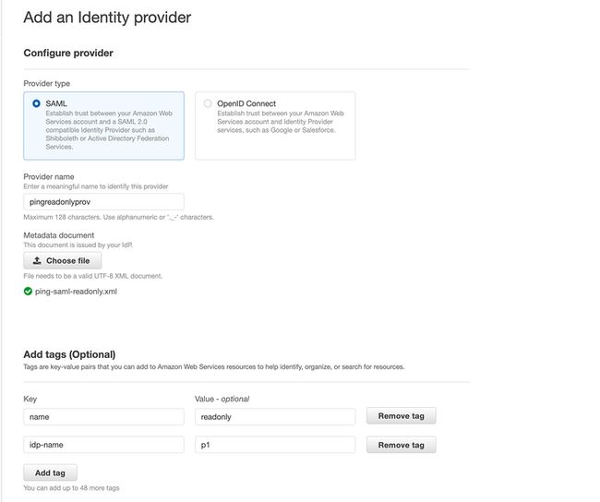Click the ping-saml-readonly.xml file name
Image resolution: width=600 pixels, height=502 pixels.
point(76,292)
